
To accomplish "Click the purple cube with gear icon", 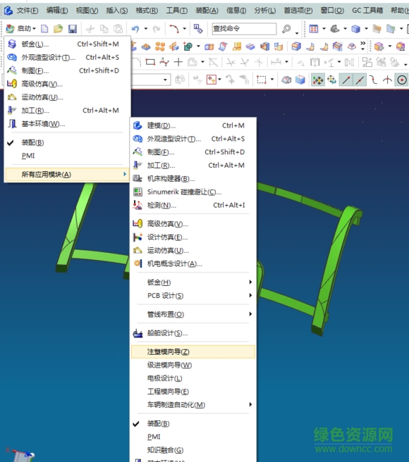I will coord(379,46).
